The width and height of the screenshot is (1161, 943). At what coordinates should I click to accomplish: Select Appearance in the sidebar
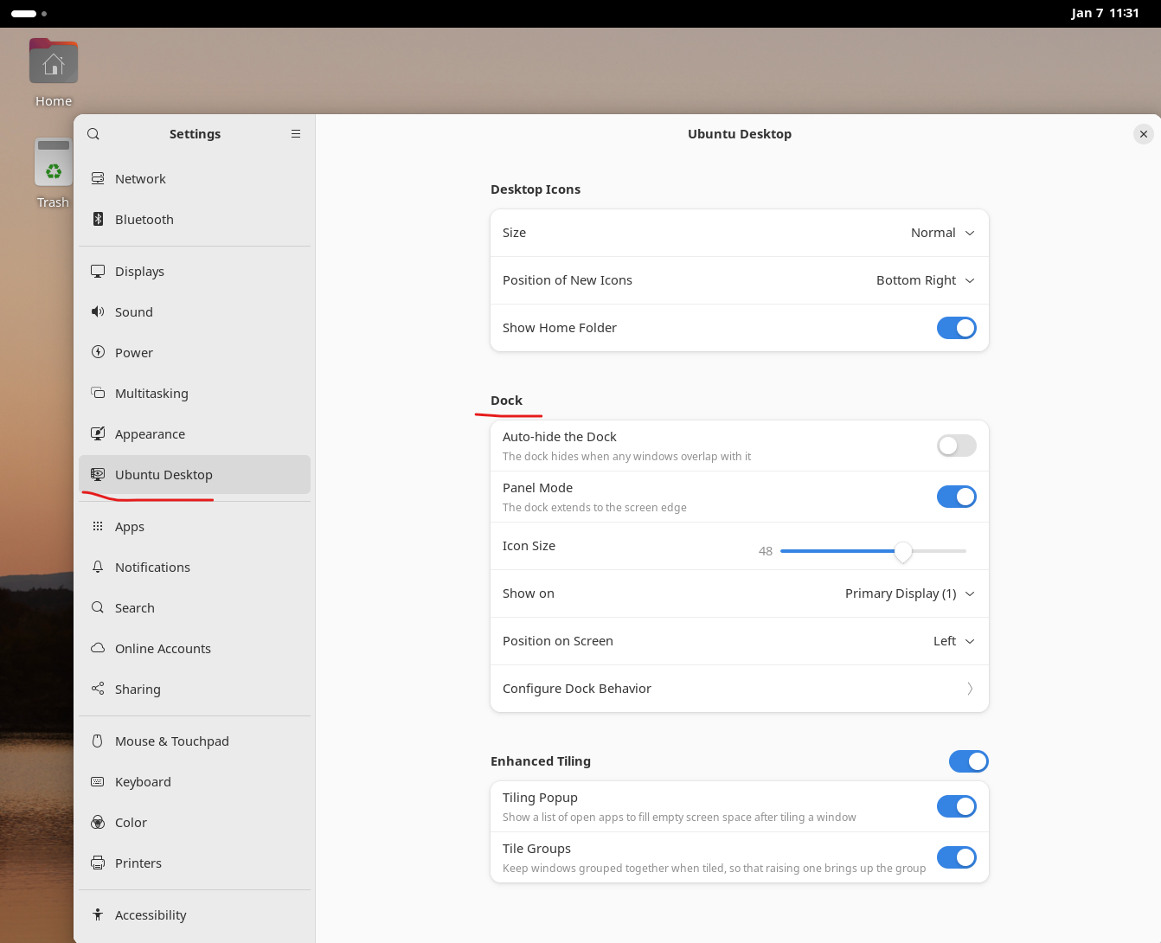point(195,433)
